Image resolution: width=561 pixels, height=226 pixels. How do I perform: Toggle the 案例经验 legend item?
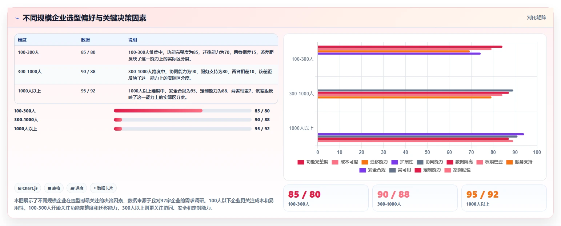(x=457, y=170)
